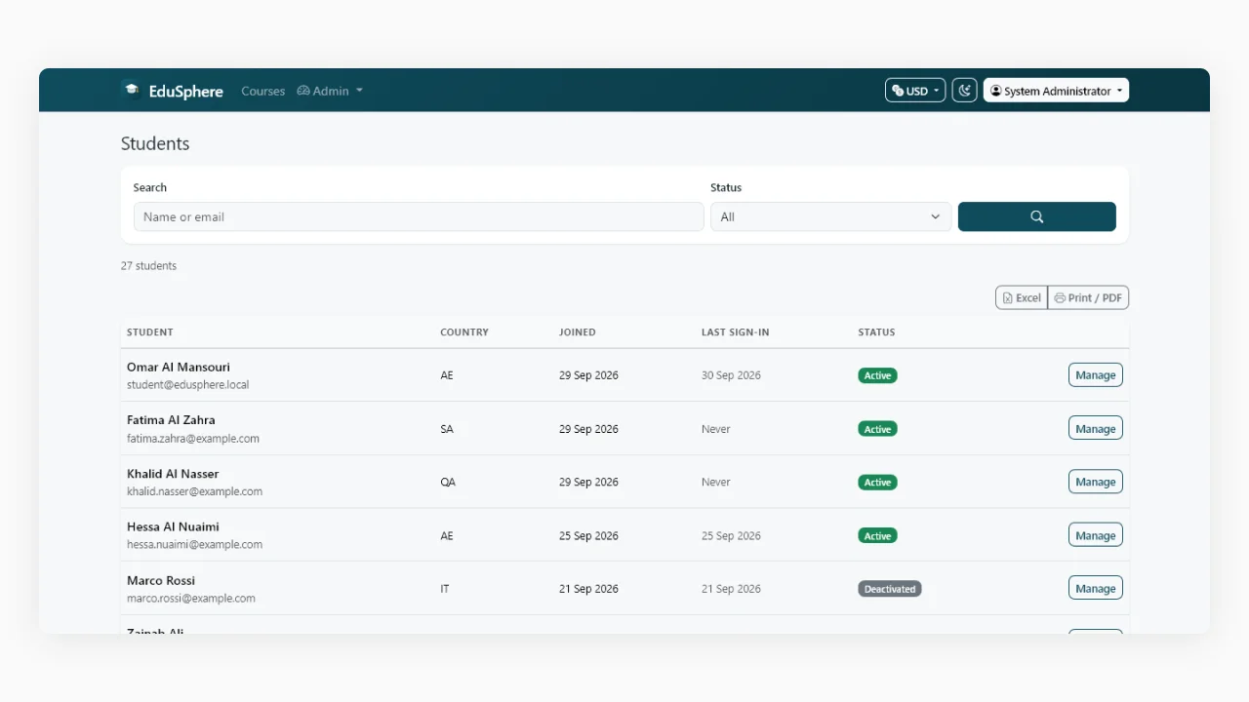Click joined date 21 Sep 2026
The height and width of the screenshot is (702, 1249).
(588, 589)
